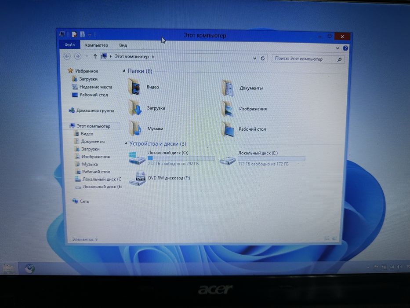Viewport: 410px width, 308px height.
Task: Open the address bar history dropdown
Action: pyautogui.click(x=255, y=58)
